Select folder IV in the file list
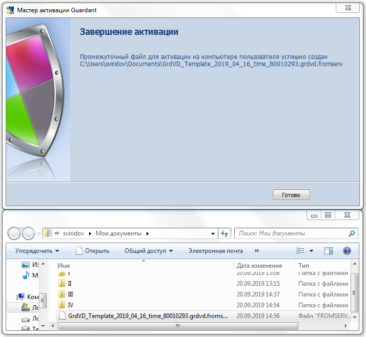The width and height of the screenshot is (366, 337). tap(70, 305)
